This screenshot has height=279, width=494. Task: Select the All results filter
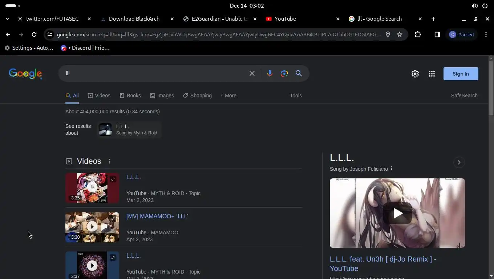pyautogui.click(x=72, y=96)
